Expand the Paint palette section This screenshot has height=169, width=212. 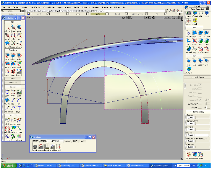(x=13, y=78)
